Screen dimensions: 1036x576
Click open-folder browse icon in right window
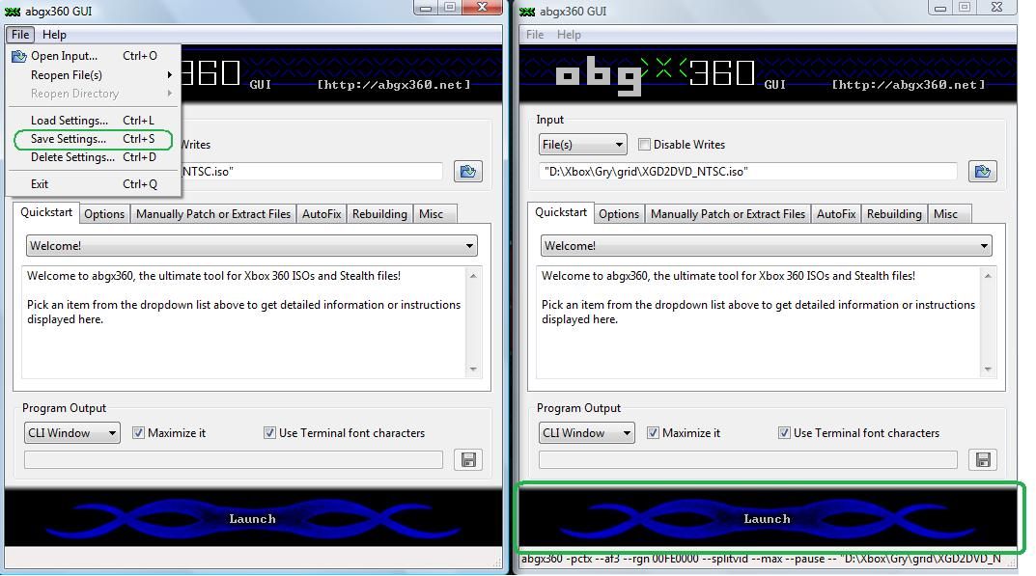tap(983, 172)
